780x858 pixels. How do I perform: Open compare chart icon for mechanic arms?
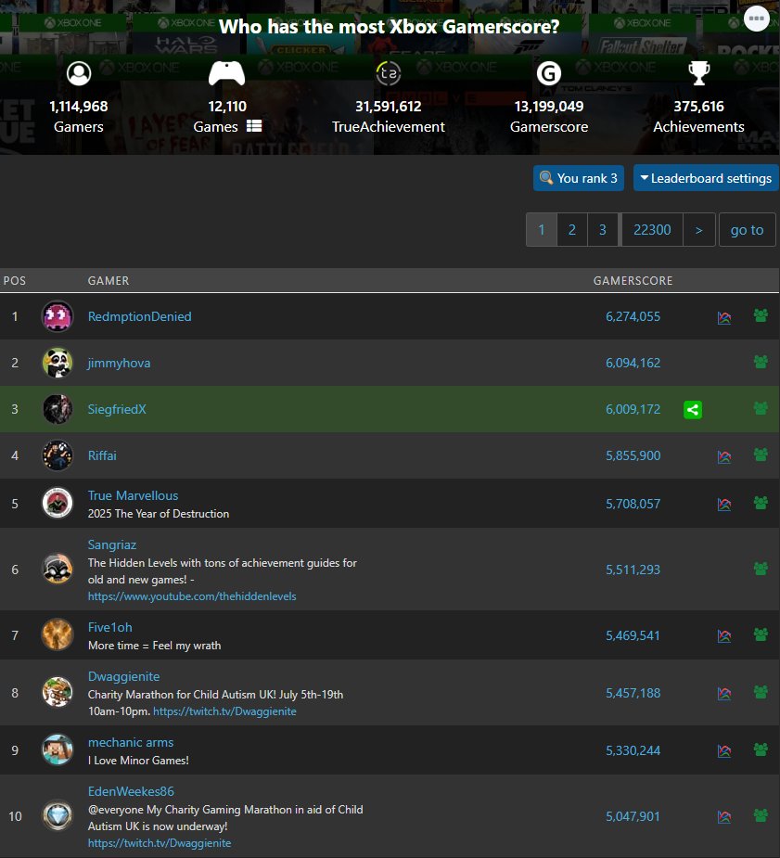724,750
